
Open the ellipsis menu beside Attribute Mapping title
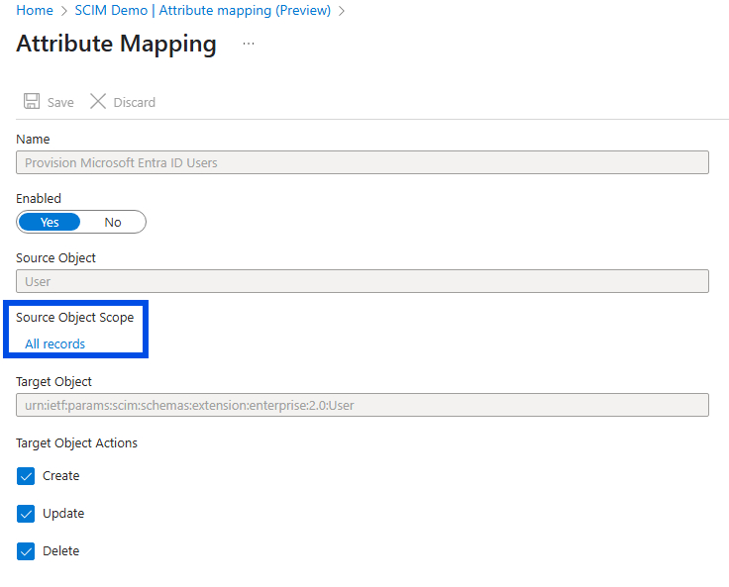[x=249, y=45]
